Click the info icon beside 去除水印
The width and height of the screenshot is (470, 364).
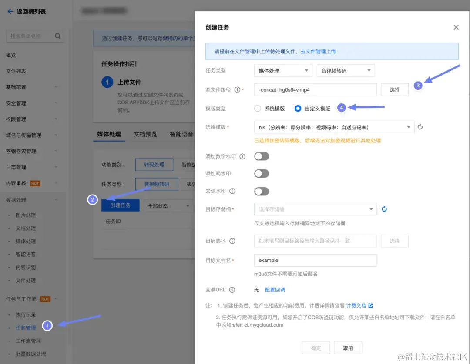(x=232, y=191)
